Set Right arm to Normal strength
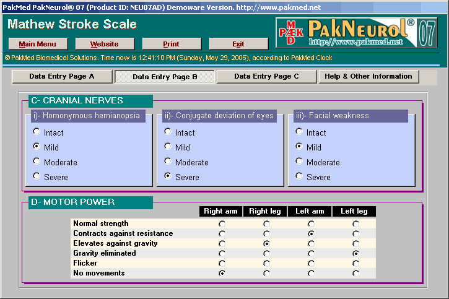This screenshot has height=299, width=449. click(222, 223)
